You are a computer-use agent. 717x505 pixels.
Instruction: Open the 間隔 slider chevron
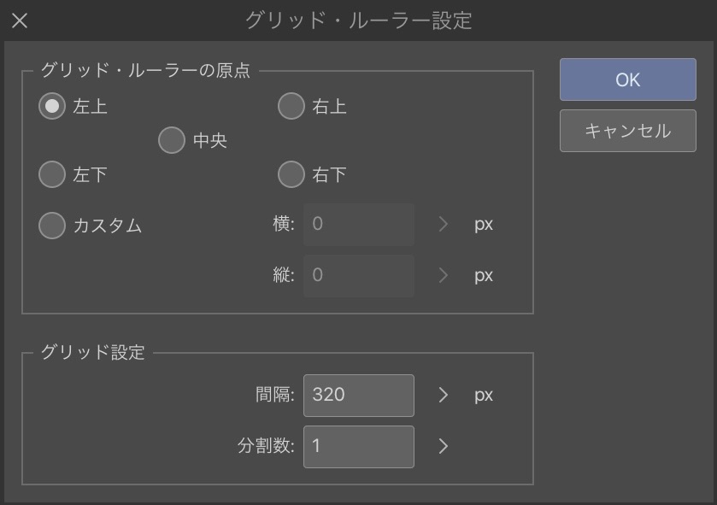pyautogui.click(x=443, y=396)
